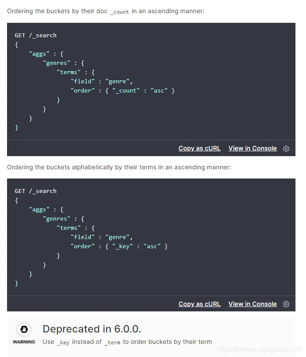Click the "field" : "genre" line in the first snippet
Screen dimensions: 306x357
(x=101, y=81)
